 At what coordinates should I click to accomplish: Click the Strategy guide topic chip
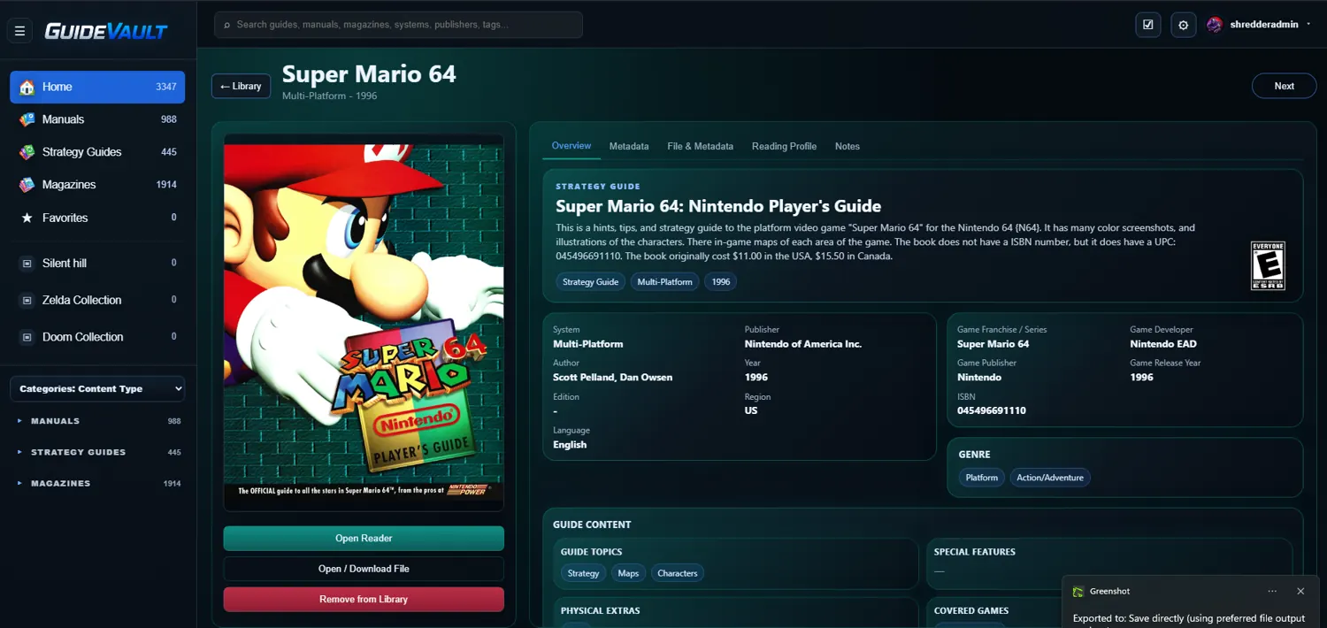(583, 573)
